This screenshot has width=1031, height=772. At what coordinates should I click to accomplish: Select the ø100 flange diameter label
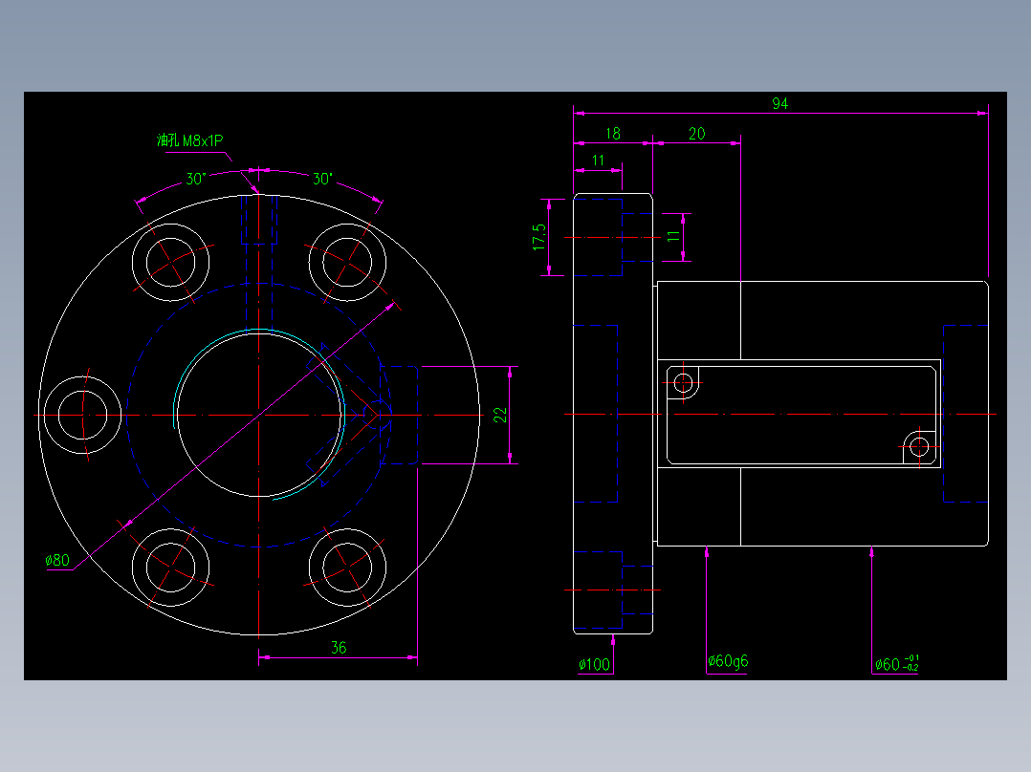pyautogui.click(x=595, y=664)
